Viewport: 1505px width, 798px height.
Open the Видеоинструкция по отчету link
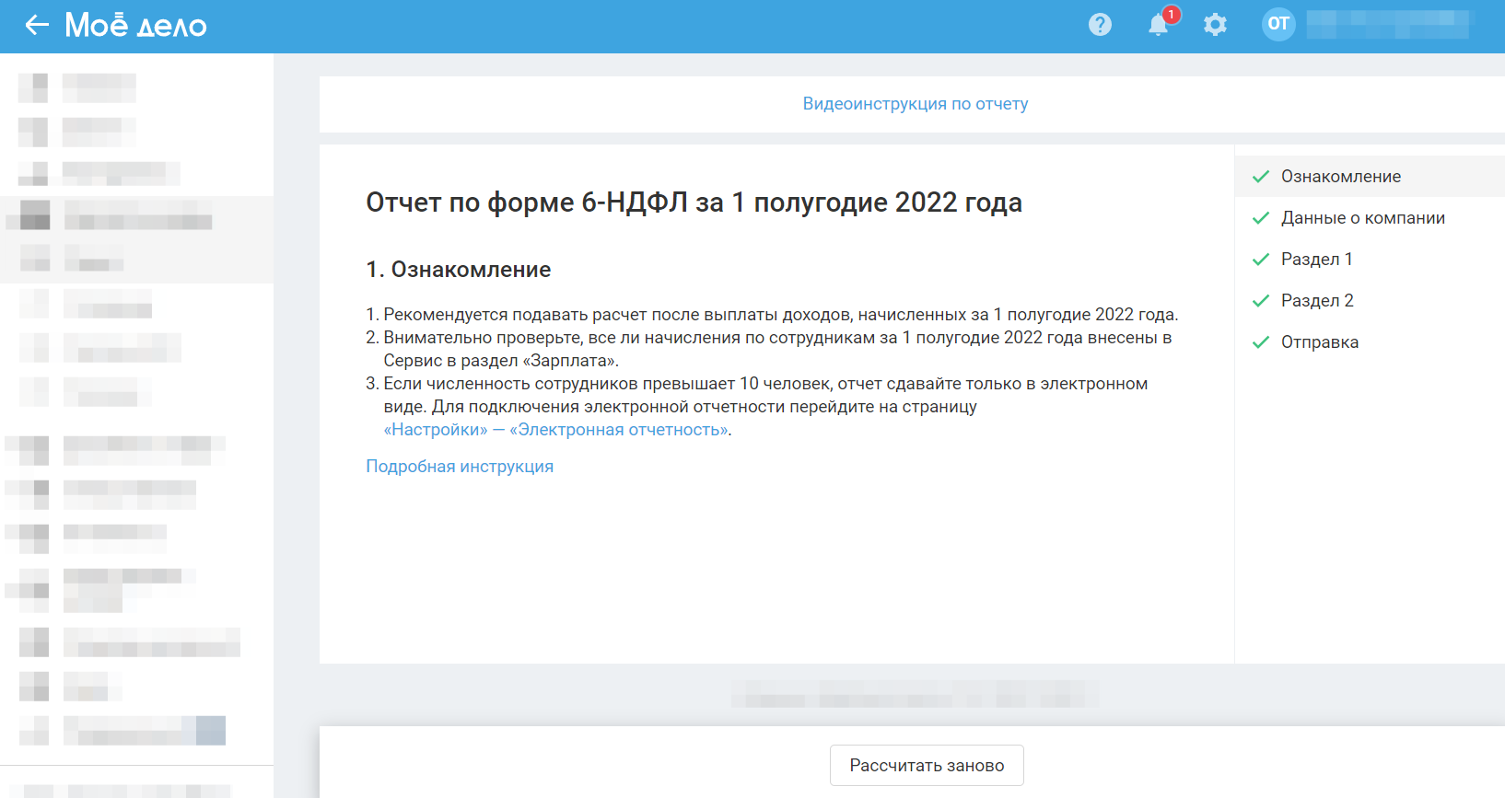tap(915, 104)
